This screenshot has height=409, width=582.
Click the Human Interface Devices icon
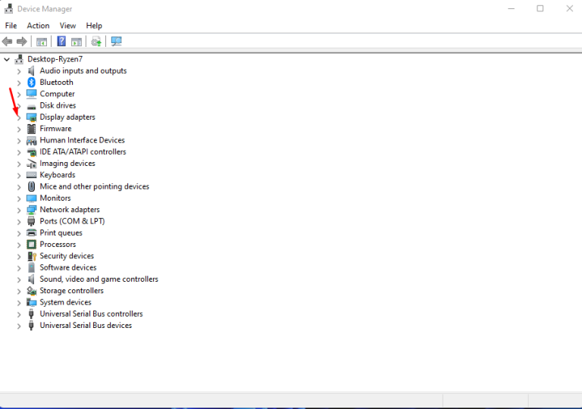tap(32, 140)
